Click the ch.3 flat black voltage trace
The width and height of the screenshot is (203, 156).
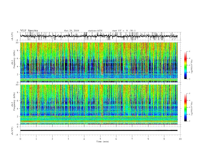[x=99, y=131]
